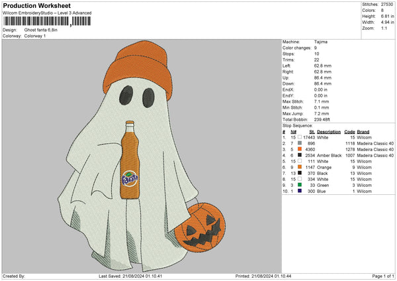The height and width of the screenshot is (281, 397).
Task: Click the 'St.' column header
Action: (312, 132)
